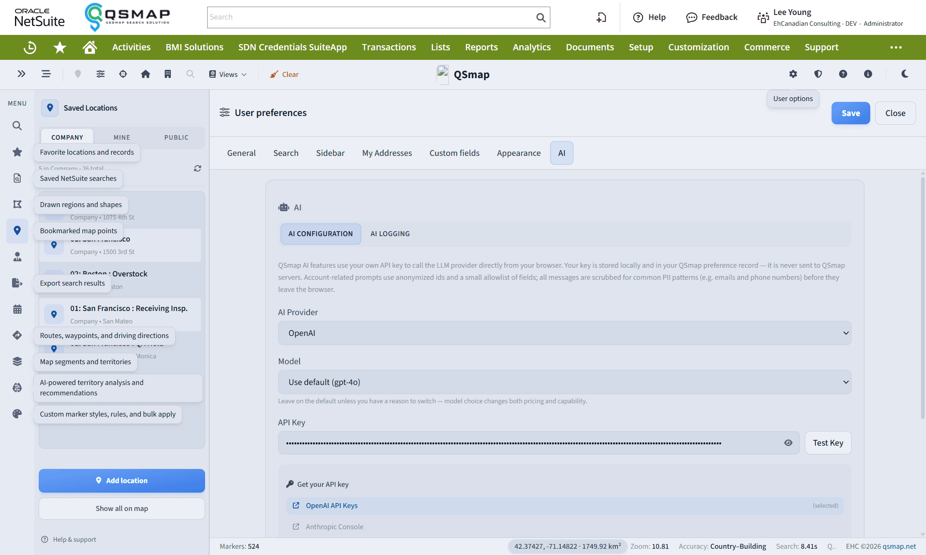The image size is (926, 555).
Task: Open the Transactions menu
Action: coord(389,47)
